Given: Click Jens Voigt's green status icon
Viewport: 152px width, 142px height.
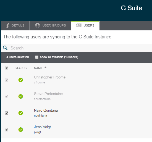Looking at the screenshot, I should [21, 130].
